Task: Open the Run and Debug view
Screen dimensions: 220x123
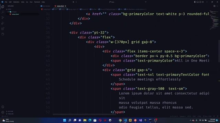Action: click(3, 23)
